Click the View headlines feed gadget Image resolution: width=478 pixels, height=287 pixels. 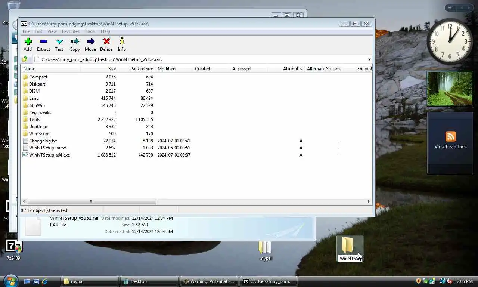pyautogui.click(x=450, y=143)
